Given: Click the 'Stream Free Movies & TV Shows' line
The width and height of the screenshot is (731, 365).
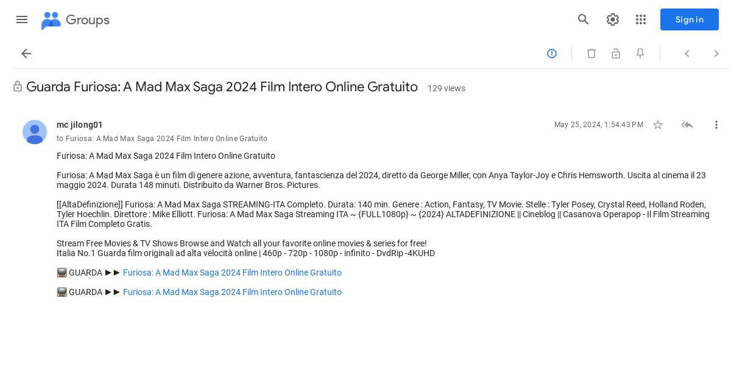Looking at the screenshot, I should [x=242, y=243].
